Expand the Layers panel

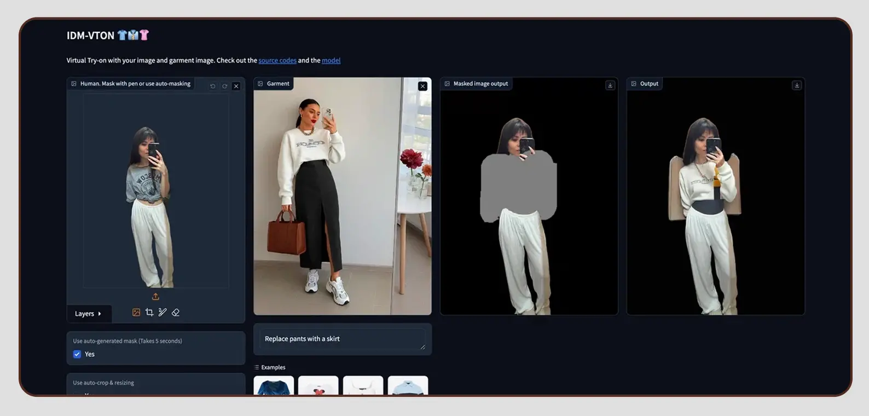(88, 314)
